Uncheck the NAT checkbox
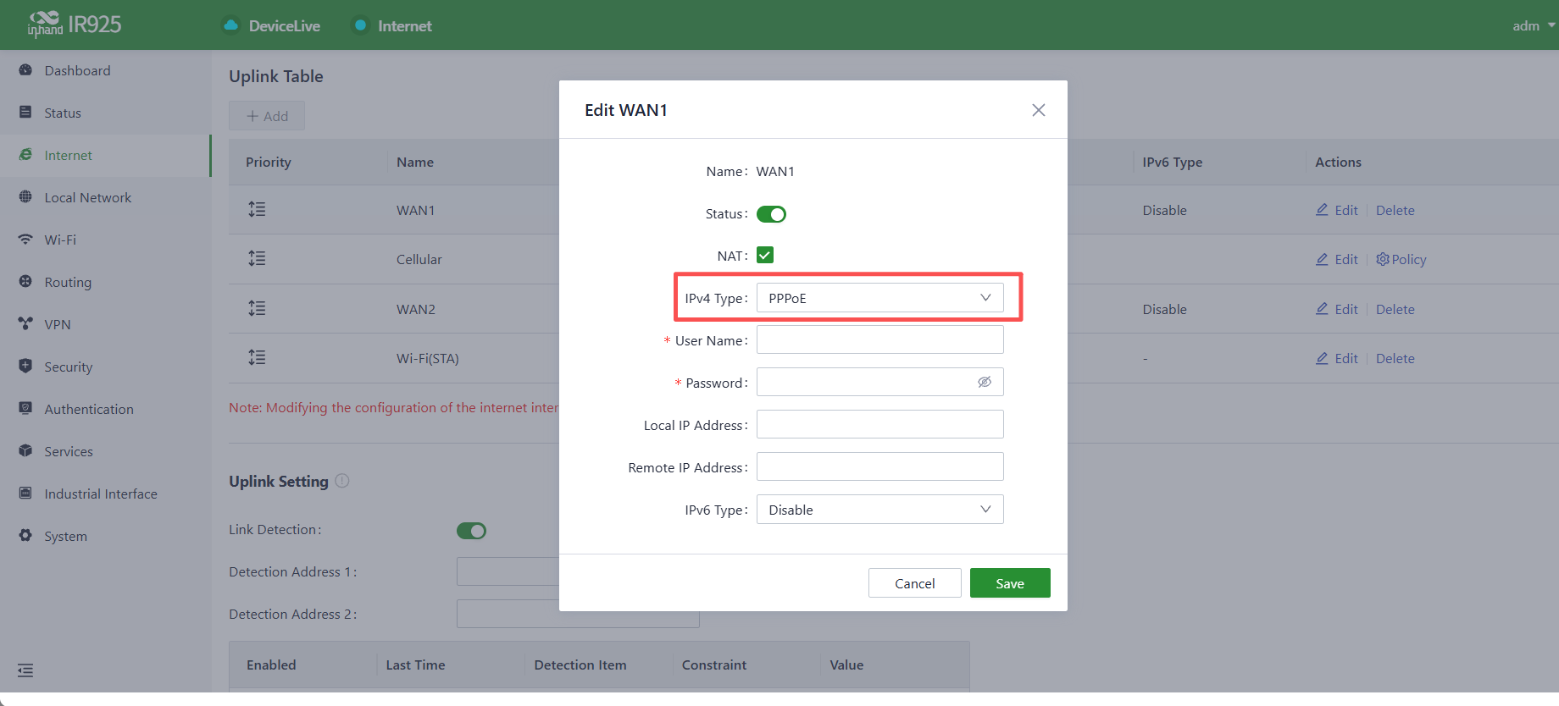The image size is (1559, 706). (765, 255)
